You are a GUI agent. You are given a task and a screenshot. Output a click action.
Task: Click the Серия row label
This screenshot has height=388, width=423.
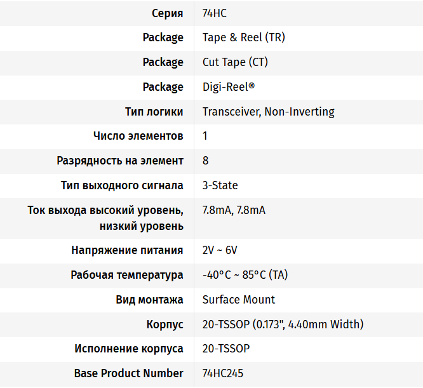click(168, 13)
